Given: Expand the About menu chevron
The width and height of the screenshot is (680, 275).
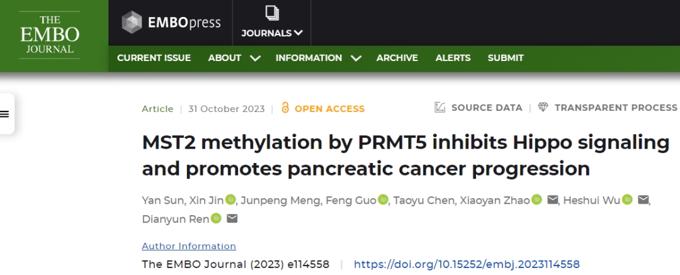Looking at the screenshot, I should [x=255, y=58].
